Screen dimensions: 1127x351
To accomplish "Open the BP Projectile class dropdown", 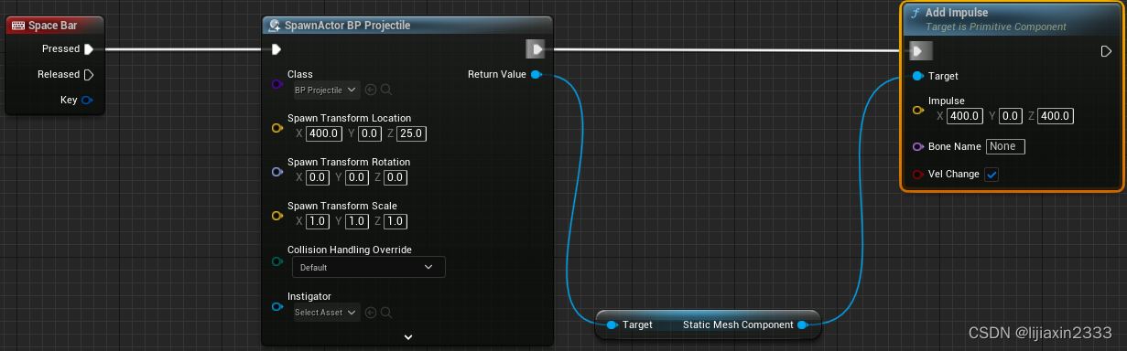I will point(325,90).
